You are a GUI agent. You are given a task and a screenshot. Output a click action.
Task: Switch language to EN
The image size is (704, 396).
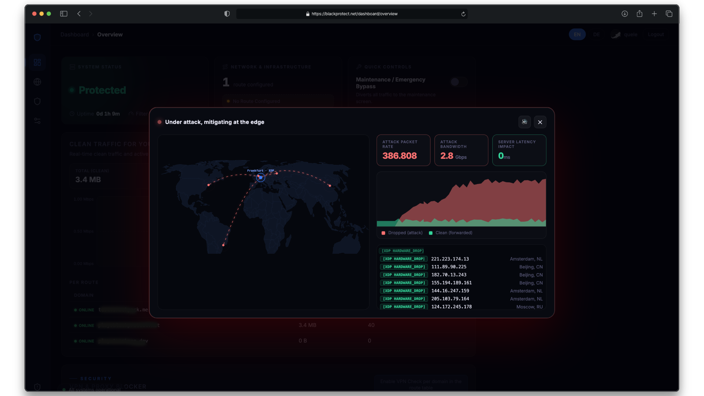(577, 34)
